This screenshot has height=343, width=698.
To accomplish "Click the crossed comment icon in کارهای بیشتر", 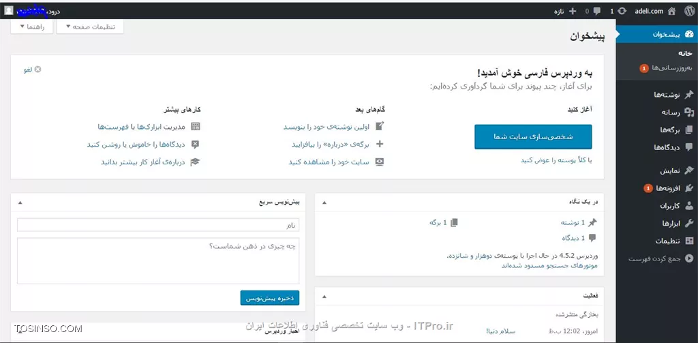I will coord(195,145).
